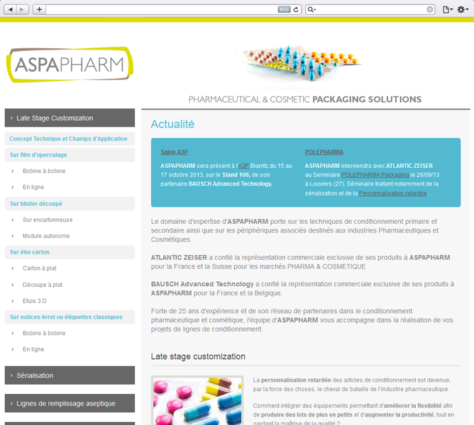Click the arrow bullet beside Carton à plat
Image resolution: width=474 pixels, height=425 pixels.
pos(13,268)
